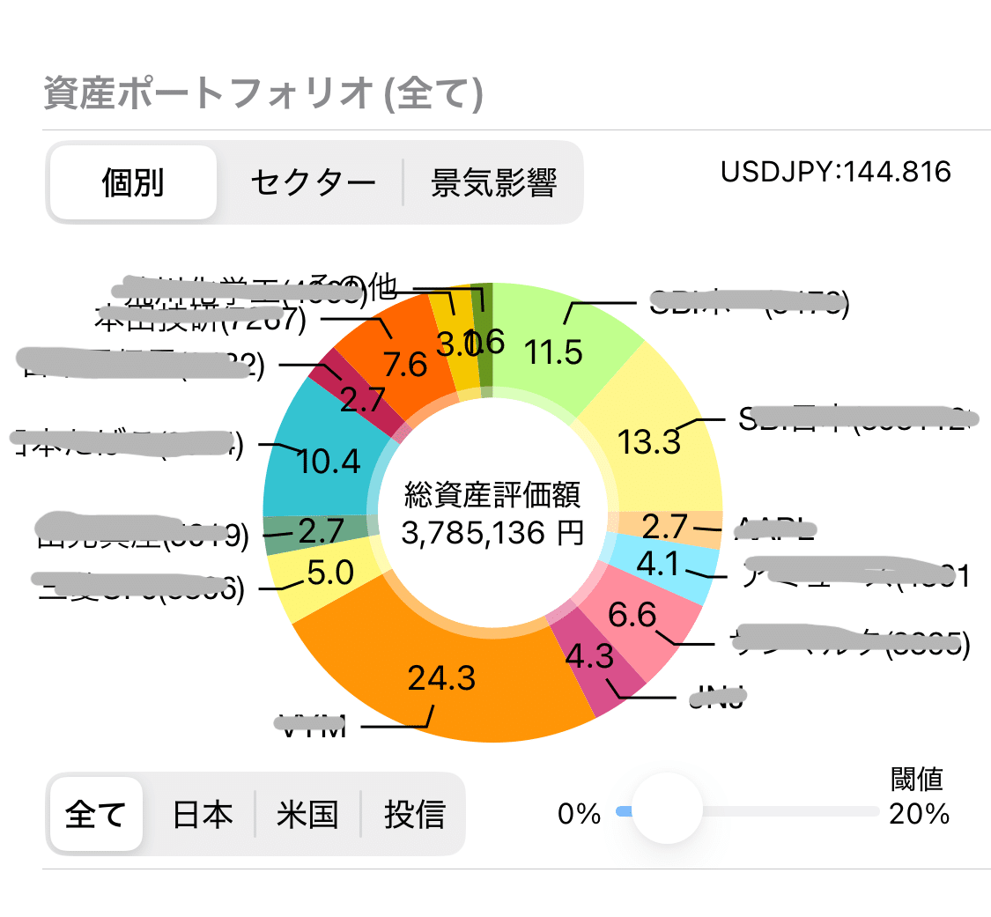Switch to the セクター tab

click(314, 181)
